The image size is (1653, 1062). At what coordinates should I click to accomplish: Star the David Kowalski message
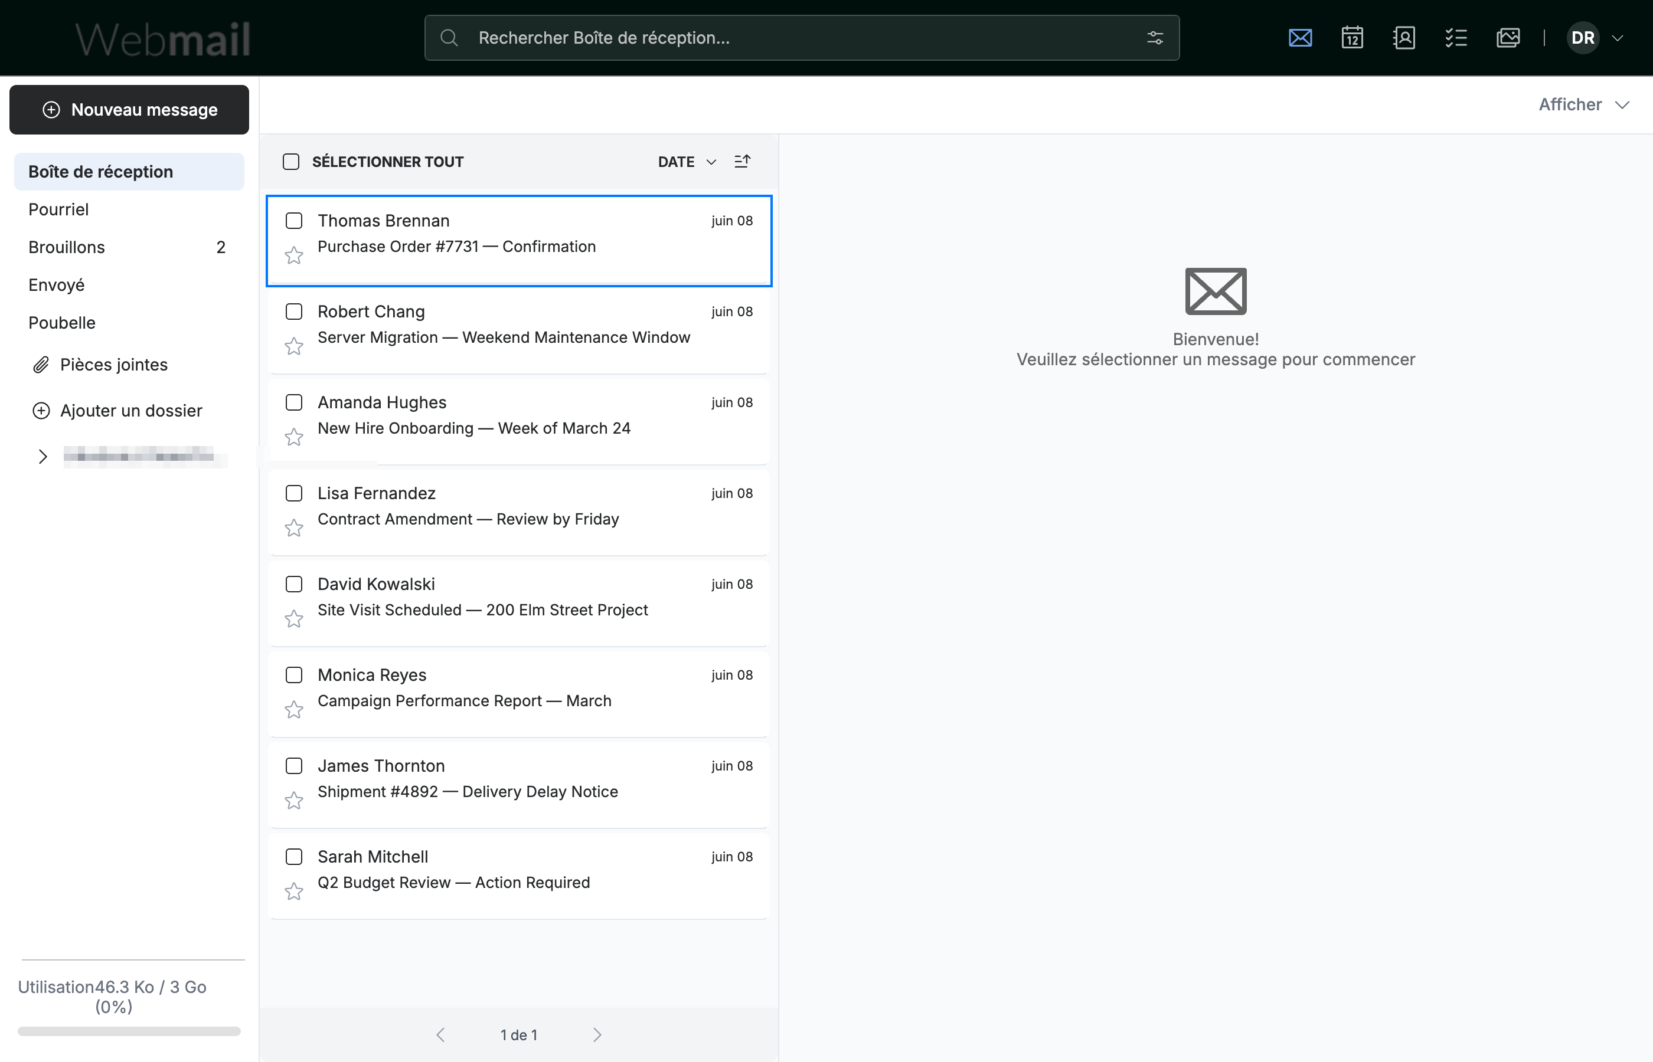pos(294,618)
